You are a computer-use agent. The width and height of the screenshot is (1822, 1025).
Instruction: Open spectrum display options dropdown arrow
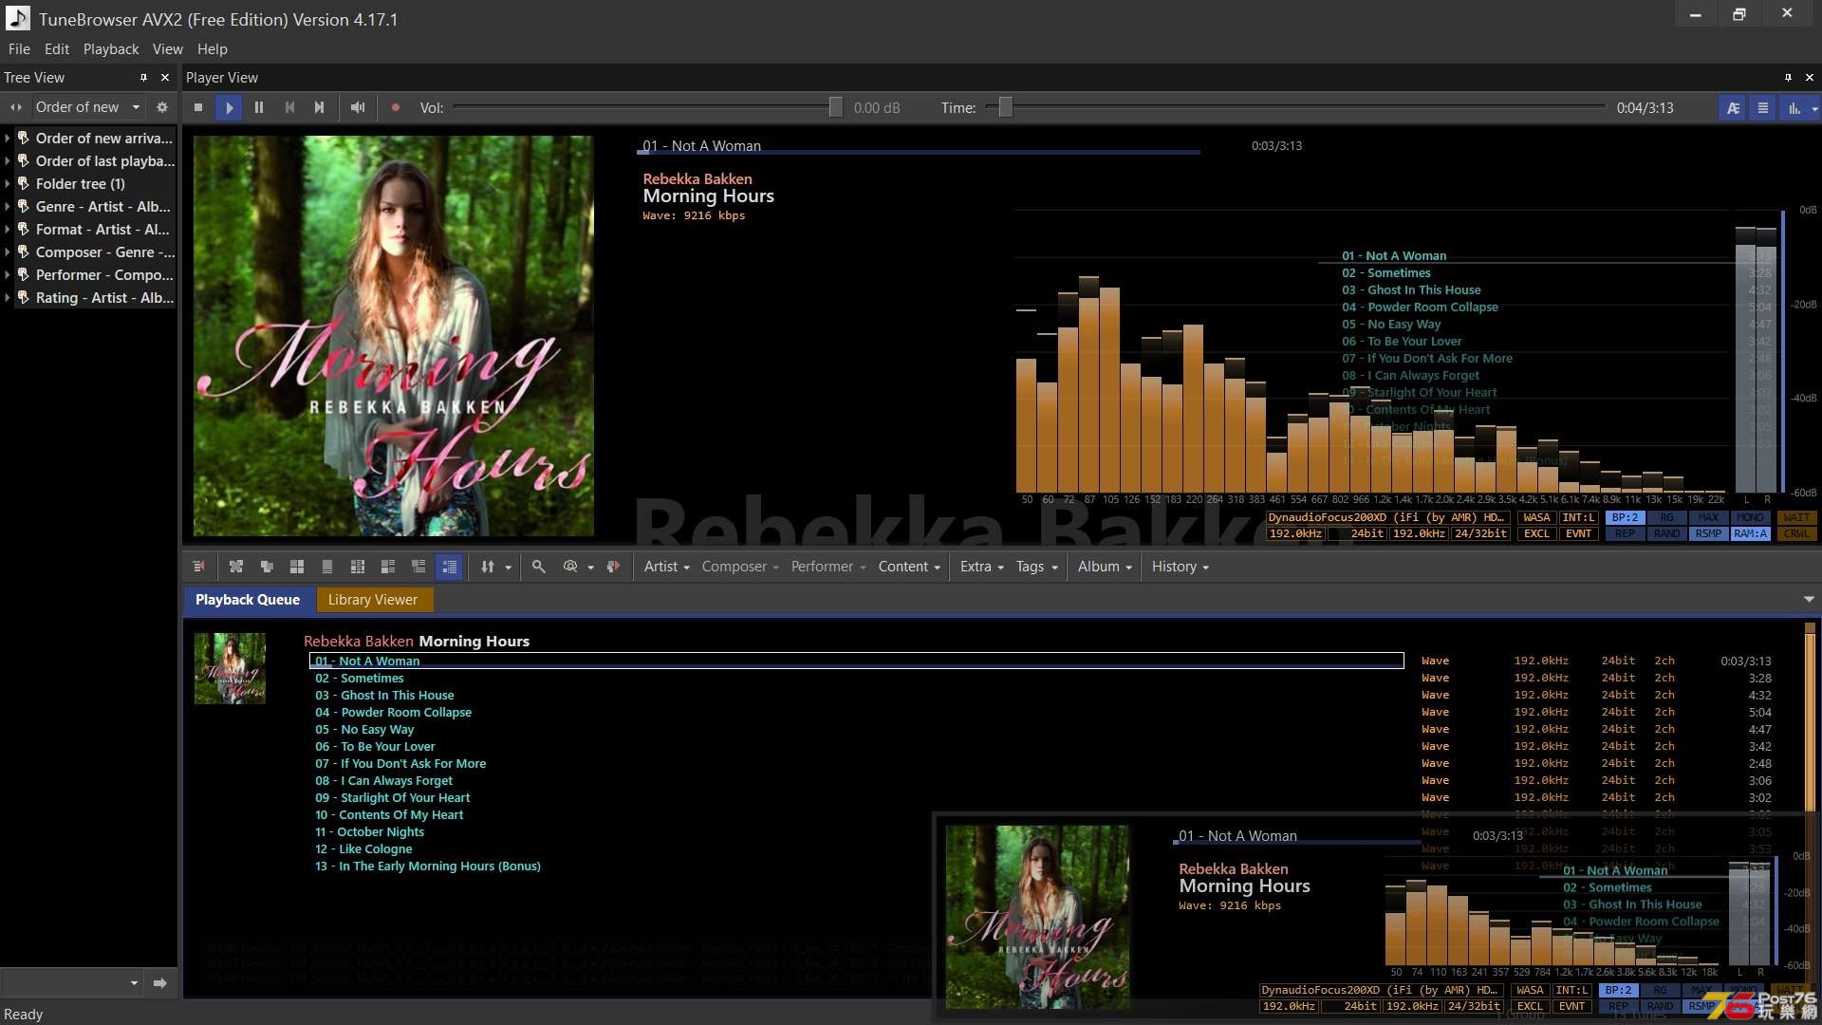pos(1814,109)
